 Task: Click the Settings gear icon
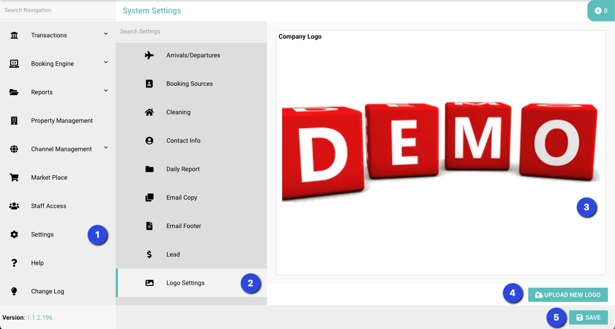(14, 234)
